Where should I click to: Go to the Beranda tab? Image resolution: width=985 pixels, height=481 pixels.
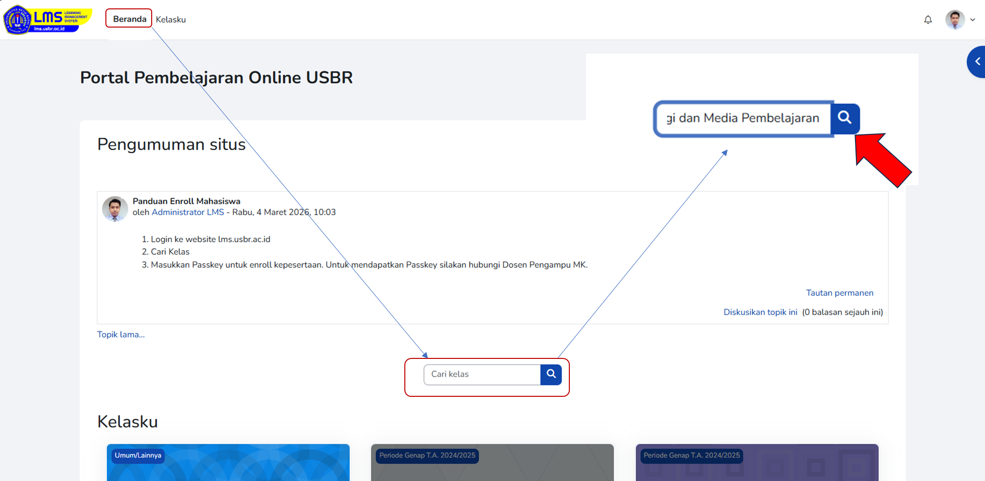pyautogui.click(x=129, y=19)
